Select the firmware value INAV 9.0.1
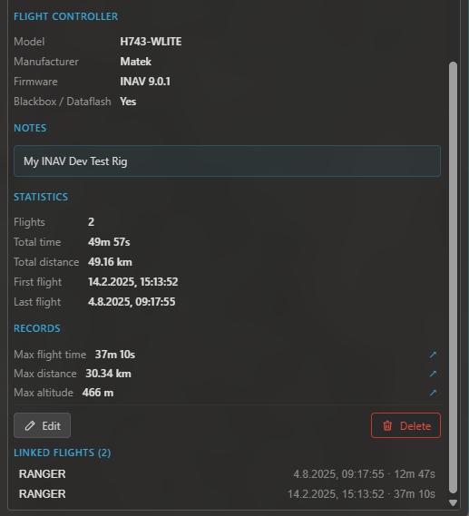The width and height of the screenshot is (469, 516). [145, 82]
